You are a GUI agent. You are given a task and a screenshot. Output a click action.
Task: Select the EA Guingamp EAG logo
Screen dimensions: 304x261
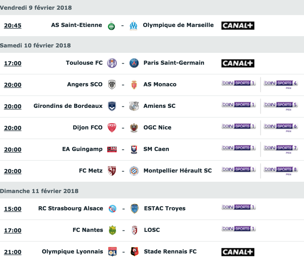pyautogui.click(x=112, y=149)
